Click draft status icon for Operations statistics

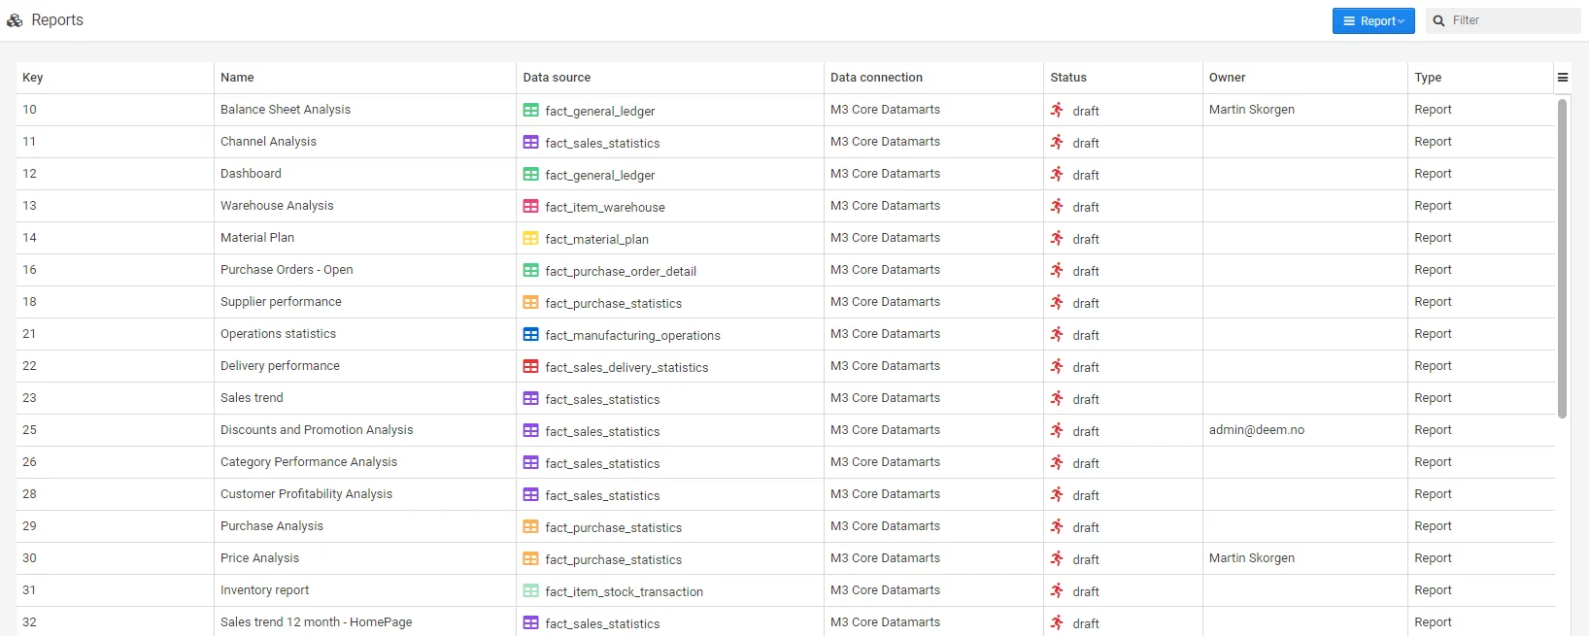click(x=1057, y=334)
